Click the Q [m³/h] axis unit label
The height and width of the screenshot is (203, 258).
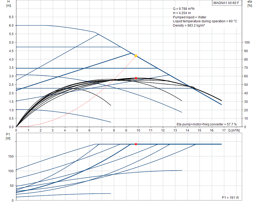click(233, 130)
